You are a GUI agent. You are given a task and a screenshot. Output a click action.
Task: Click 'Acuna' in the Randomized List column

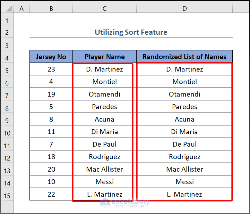[184, 119]
